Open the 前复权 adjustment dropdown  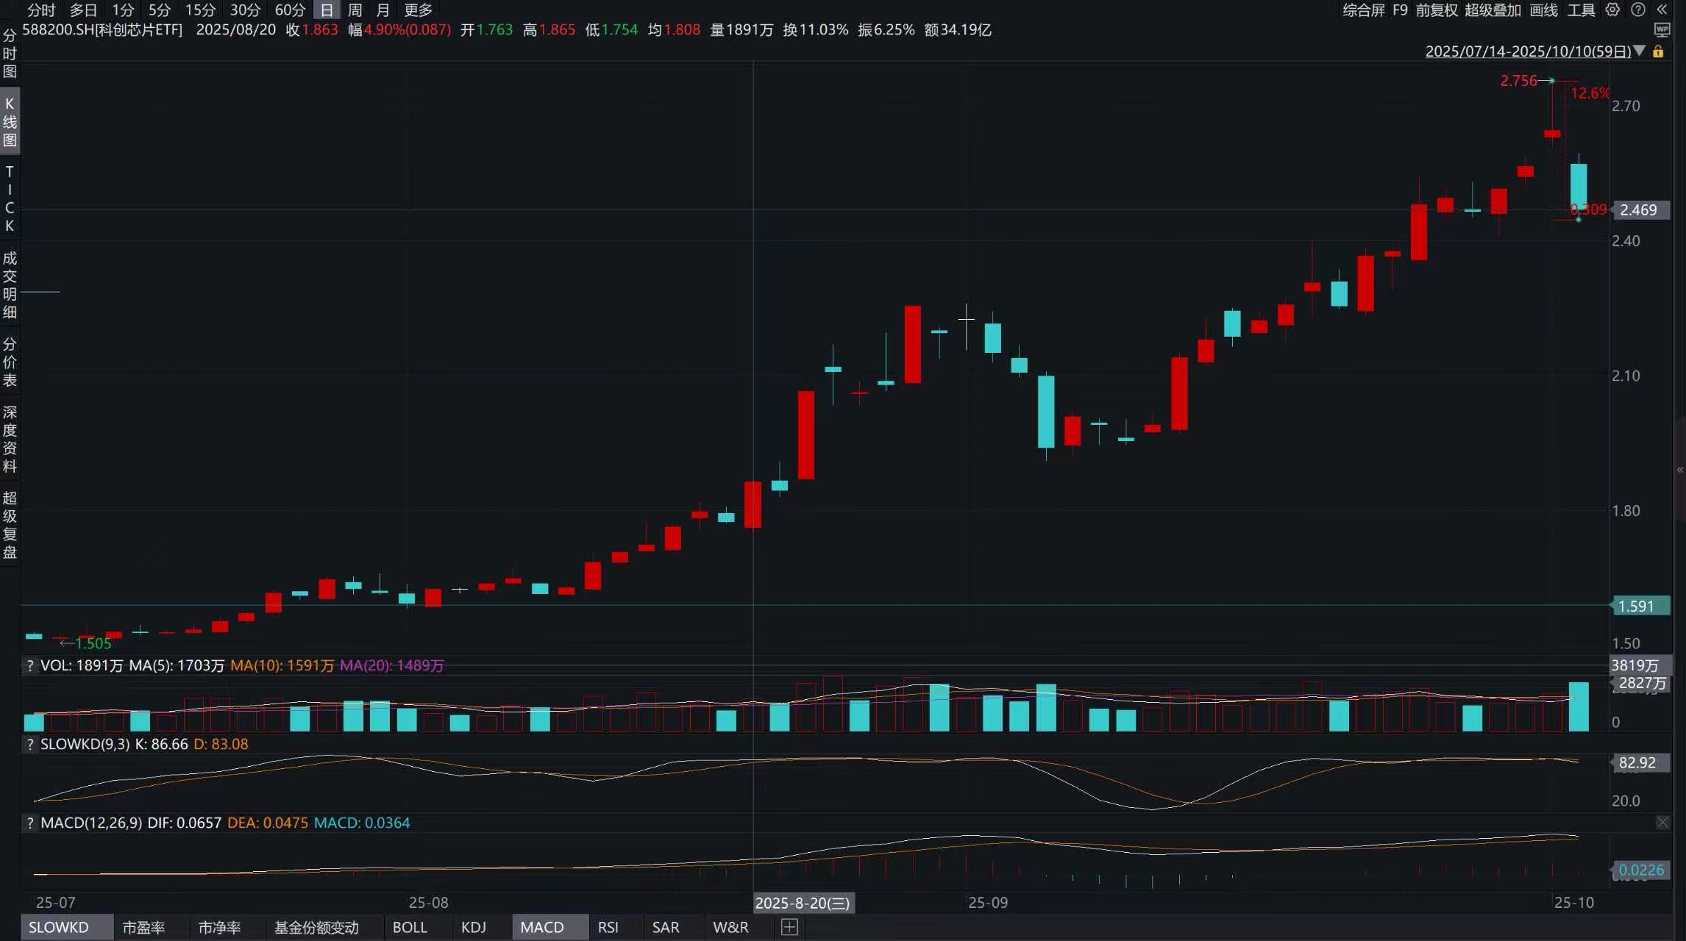pyautogui.click(x=1436, y=10)
